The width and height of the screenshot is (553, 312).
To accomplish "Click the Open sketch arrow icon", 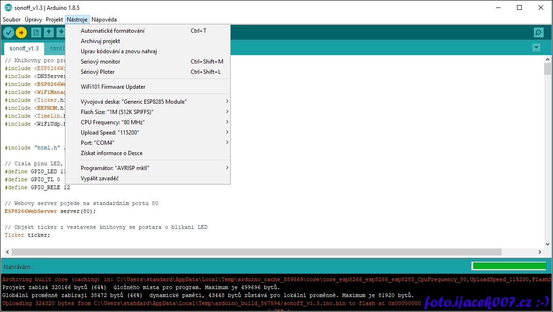I will tap(49, 32).
